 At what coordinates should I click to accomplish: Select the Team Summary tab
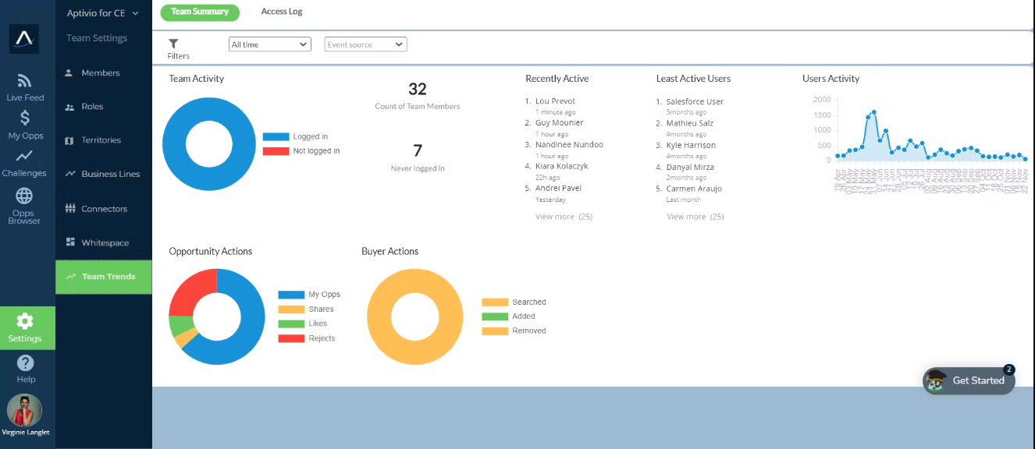200,12
